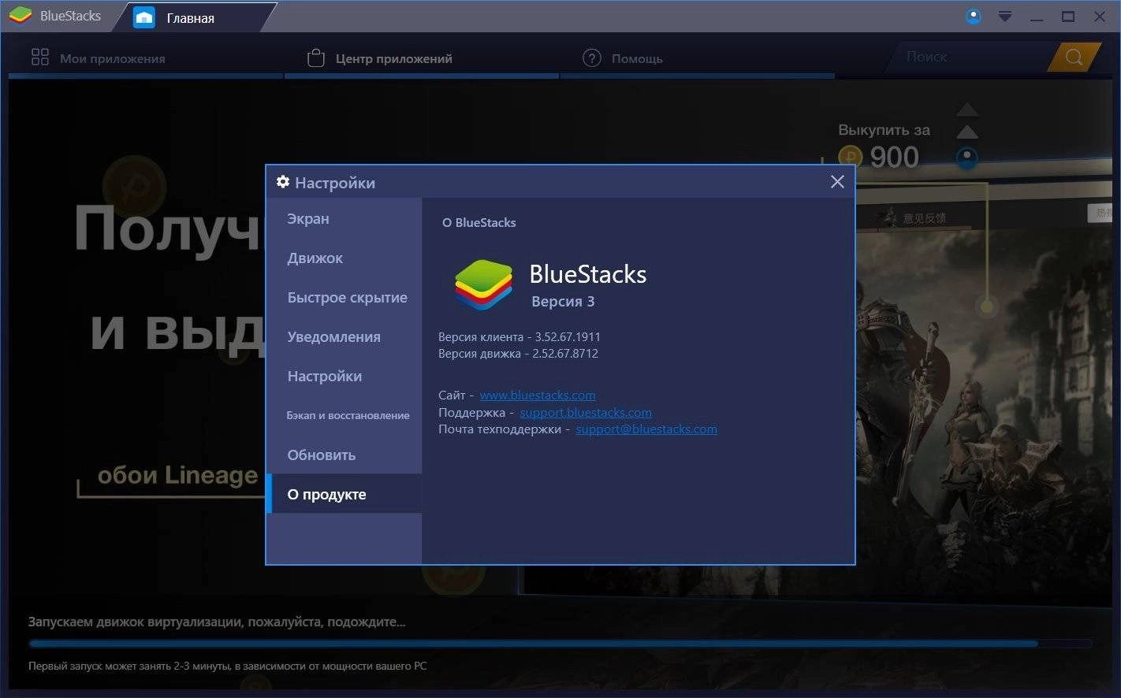Click the Выкупить за label

pos(884,130)
